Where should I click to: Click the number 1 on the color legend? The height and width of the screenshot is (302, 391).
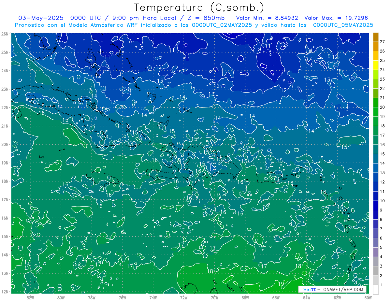point(381,285)
